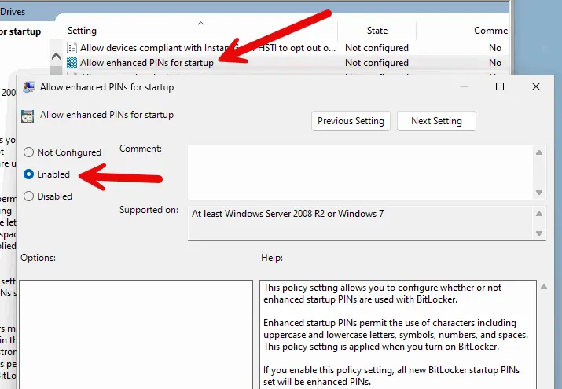The height and width of the screenshot is (389, 562).
Task: Click the No comment value for Allow devices row
Action: 495,48
